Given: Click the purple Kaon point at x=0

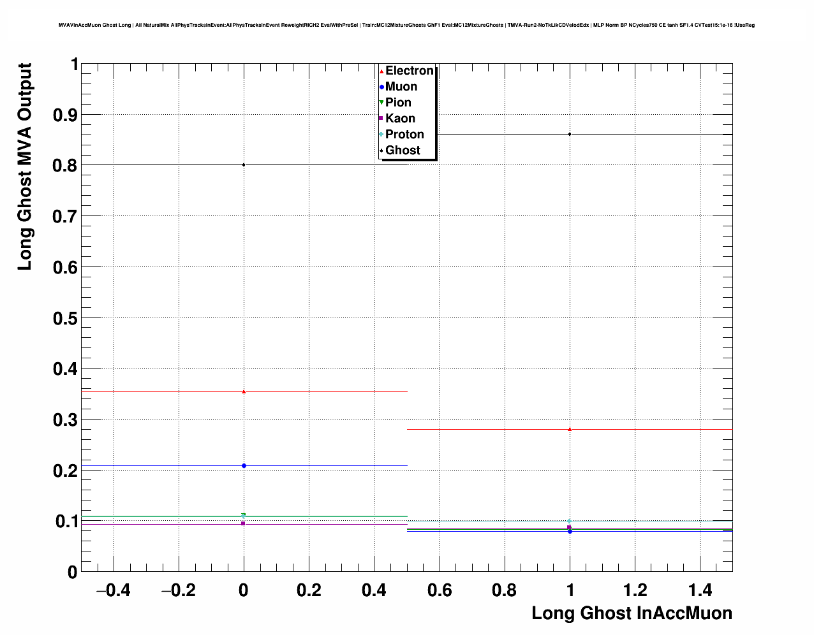Looking at the screenshot, I should [244, 523].
